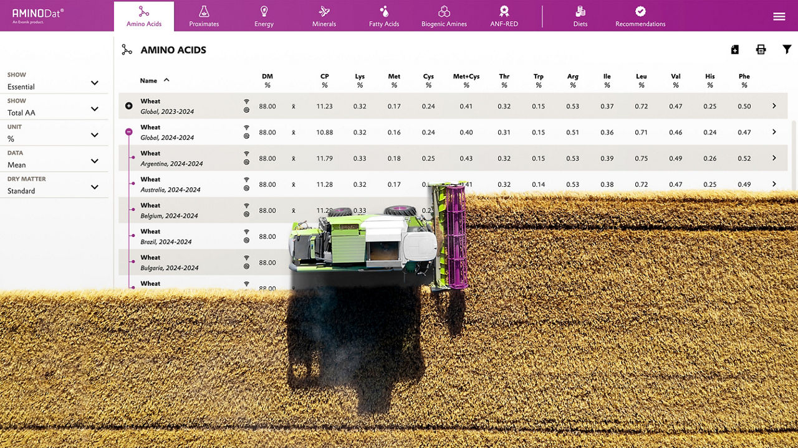The width and height of the screenshot is (798, 448).
Task: Open the hamburger menu icon
Action: [779, 17]
